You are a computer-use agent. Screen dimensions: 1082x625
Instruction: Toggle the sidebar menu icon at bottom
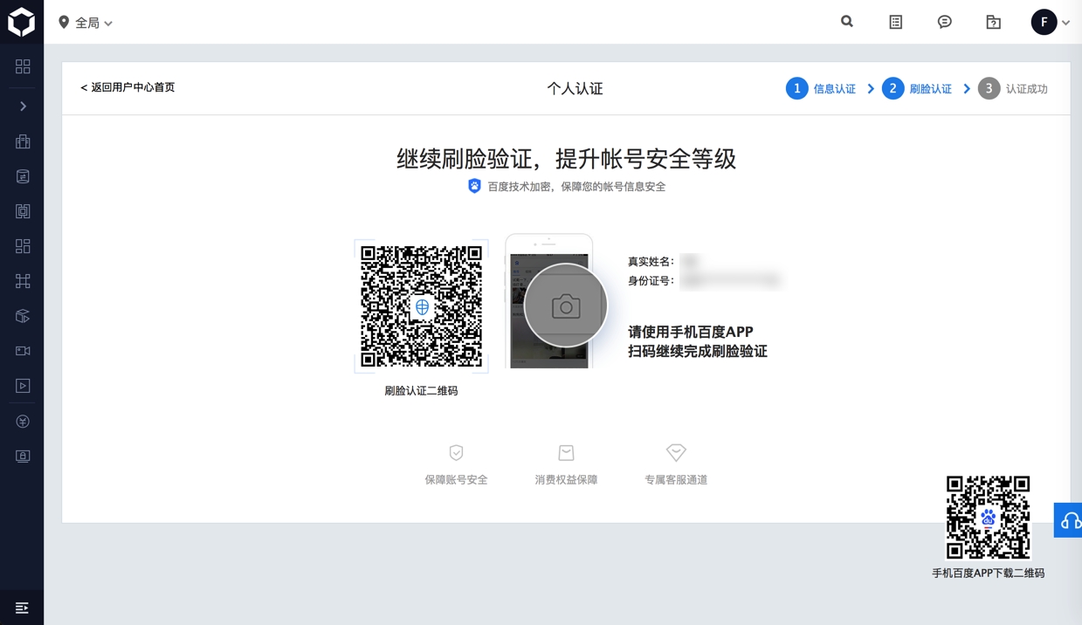pos(22,608)
